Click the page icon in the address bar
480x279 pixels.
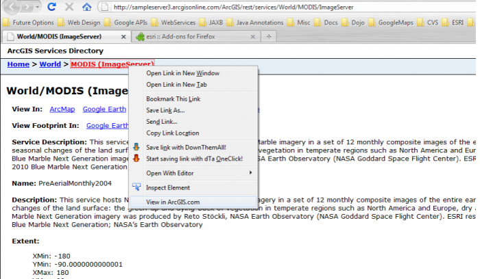point(105,7)
